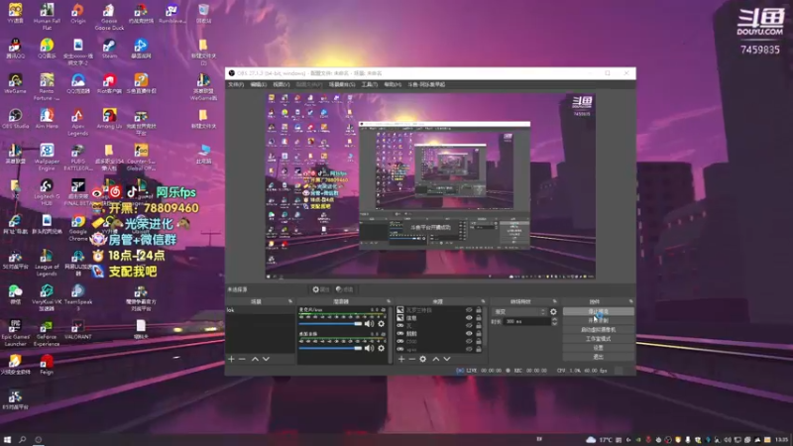Toggle visibility of the second source row

(469, 318)
